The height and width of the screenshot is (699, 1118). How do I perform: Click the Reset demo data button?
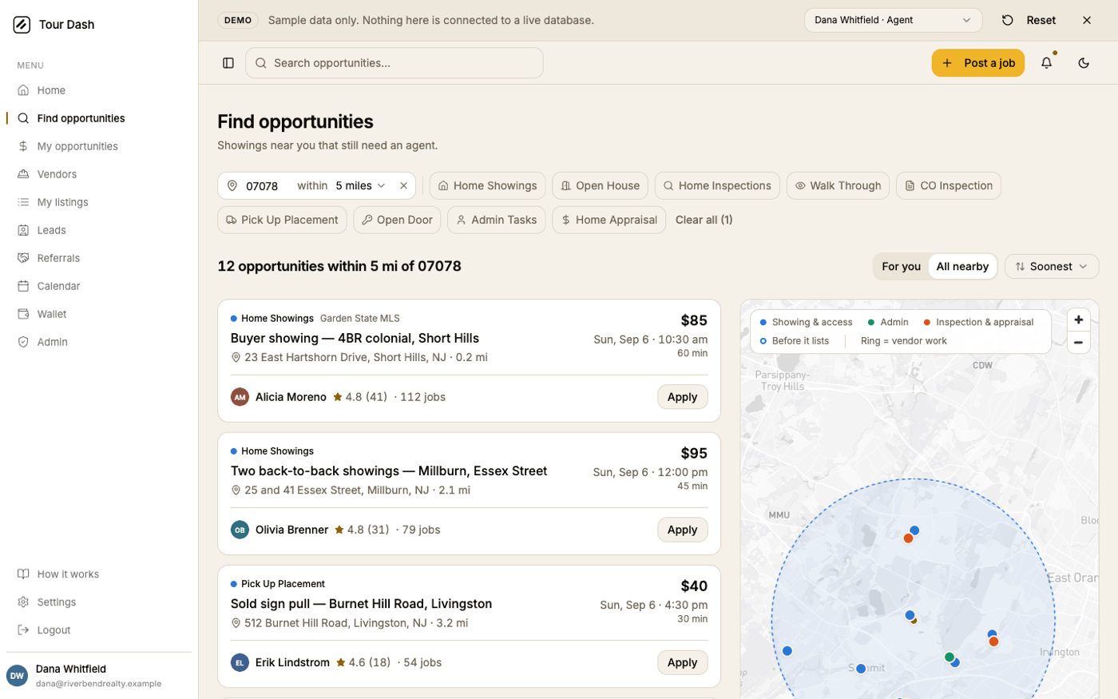tap(1029, 20)
